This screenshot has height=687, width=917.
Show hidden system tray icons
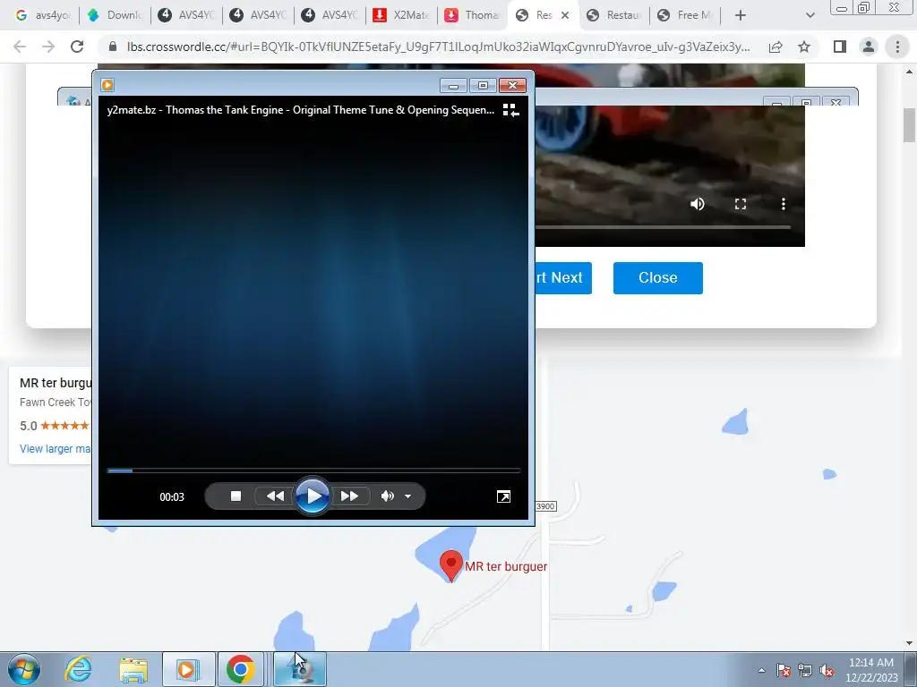click(x=761, y=671)
